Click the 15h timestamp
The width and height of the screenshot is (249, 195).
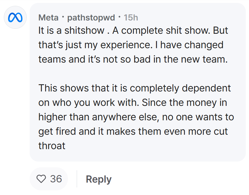131,18
